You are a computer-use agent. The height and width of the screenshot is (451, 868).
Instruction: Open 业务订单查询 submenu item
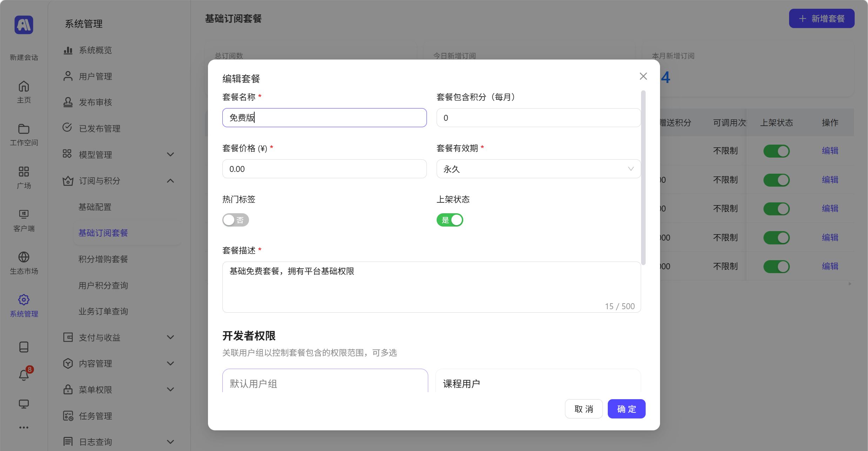tap(103, 311)
